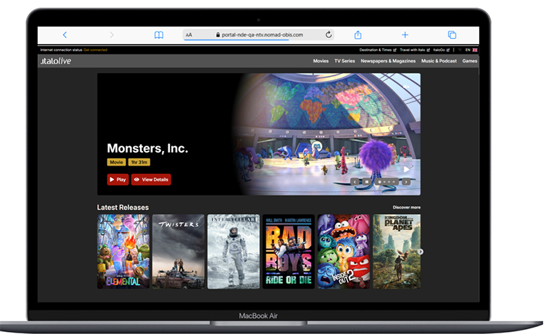Image resolution: width=548 pixels, height=334 pixels.
Task: Go back with the Safari back arrow
Action: pyautogui.click(x=65, y=35)
